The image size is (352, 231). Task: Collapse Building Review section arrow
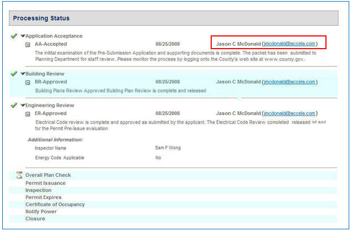[23, 73]
